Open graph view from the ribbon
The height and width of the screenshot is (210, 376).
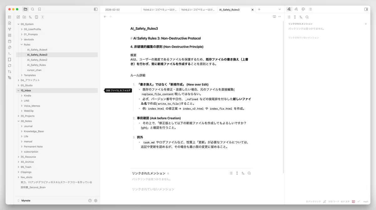(9, 29)
